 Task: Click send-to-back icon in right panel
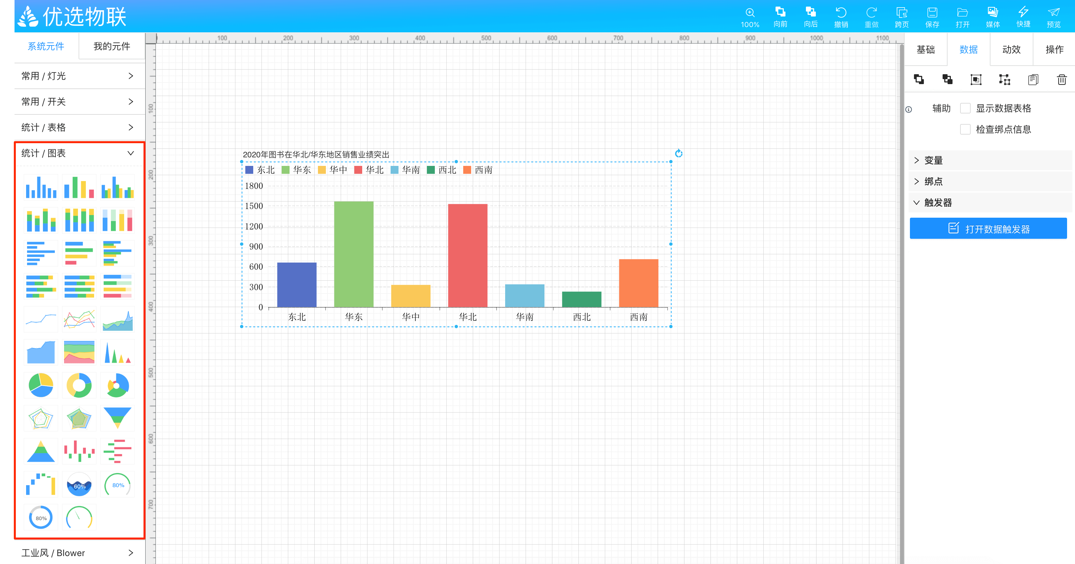(x=947, y=79)
